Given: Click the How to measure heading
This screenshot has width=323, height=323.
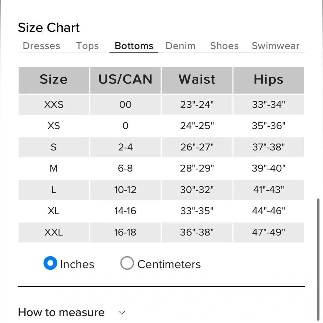Looking at the screenshot, I should coord(61,312).
